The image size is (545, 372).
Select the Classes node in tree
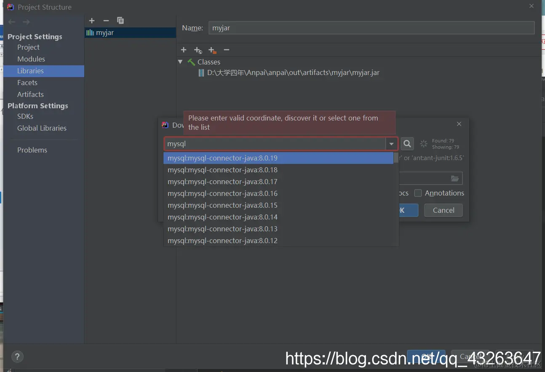[209, 62]
